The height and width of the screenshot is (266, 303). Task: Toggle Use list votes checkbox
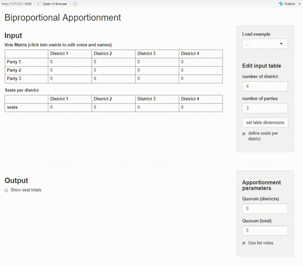coord(244,243)
